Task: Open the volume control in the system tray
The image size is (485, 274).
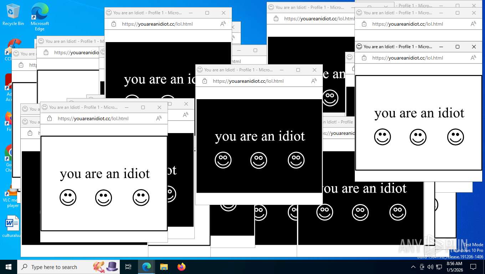Action: click(430, 267)
